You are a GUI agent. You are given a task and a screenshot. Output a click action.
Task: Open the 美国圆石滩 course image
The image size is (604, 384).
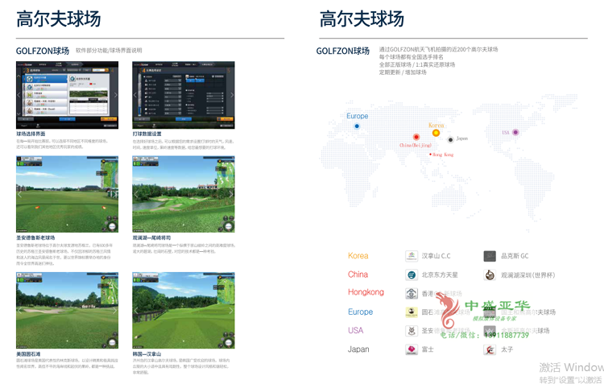click(67, 310)
